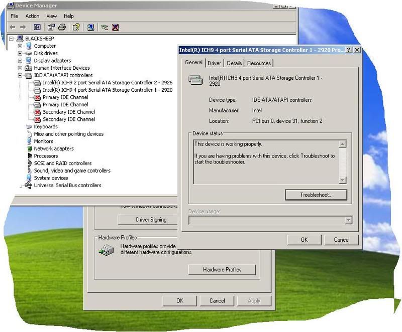Open the Action menu
This screenshot has width=402, height=332.
pos(32,16)
